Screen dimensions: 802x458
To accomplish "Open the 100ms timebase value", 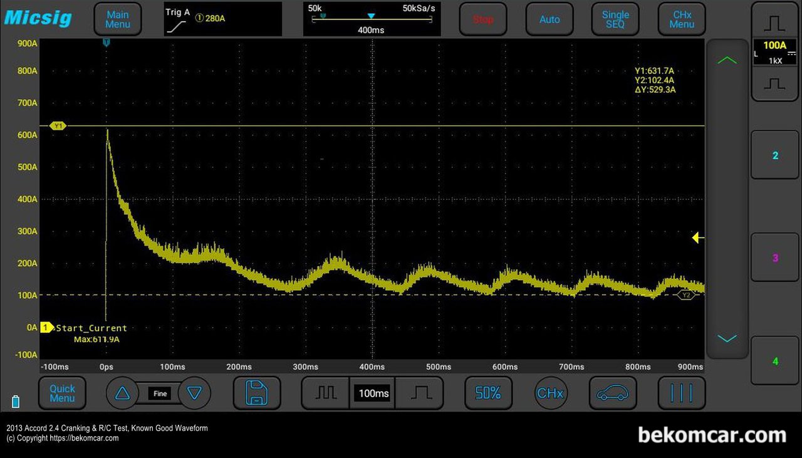I will pos(373,393).
